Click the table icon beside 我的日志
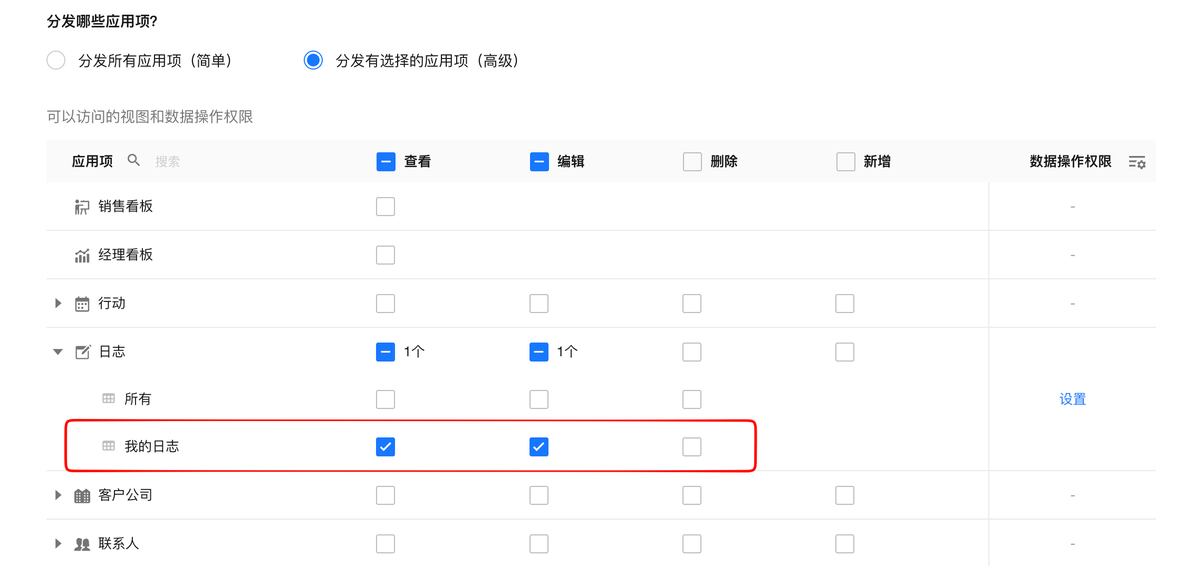Screen dimensions: 1194x566 coord(109,446)
